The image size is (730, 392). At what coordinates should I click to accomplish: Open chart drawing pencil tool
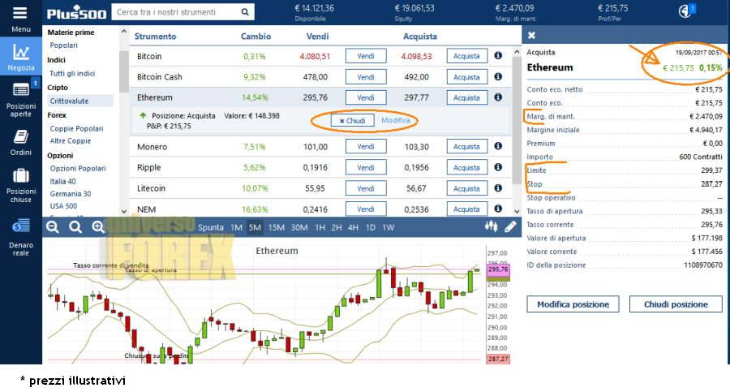pos(510,227)
